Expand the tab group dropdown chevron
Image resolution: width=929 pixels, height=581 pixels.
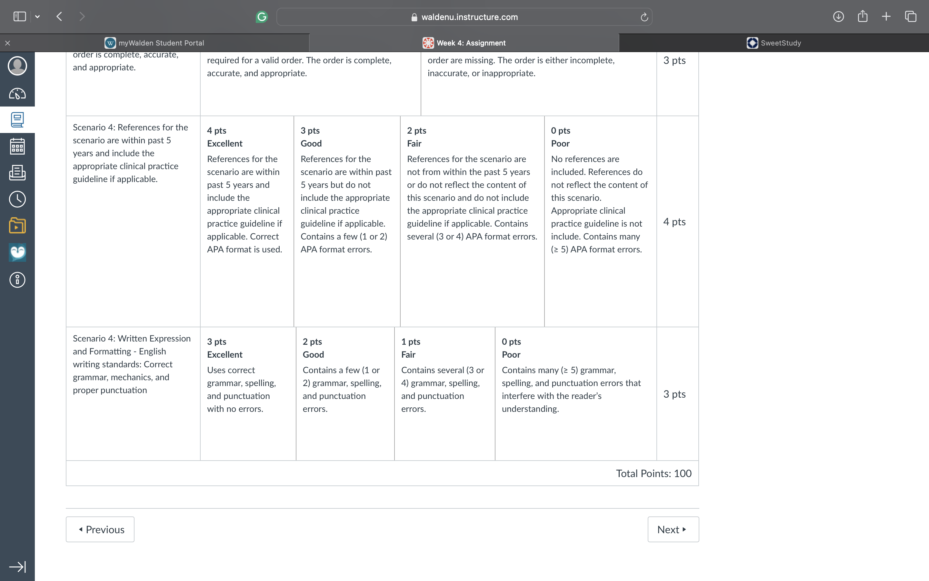pos(37,16)
